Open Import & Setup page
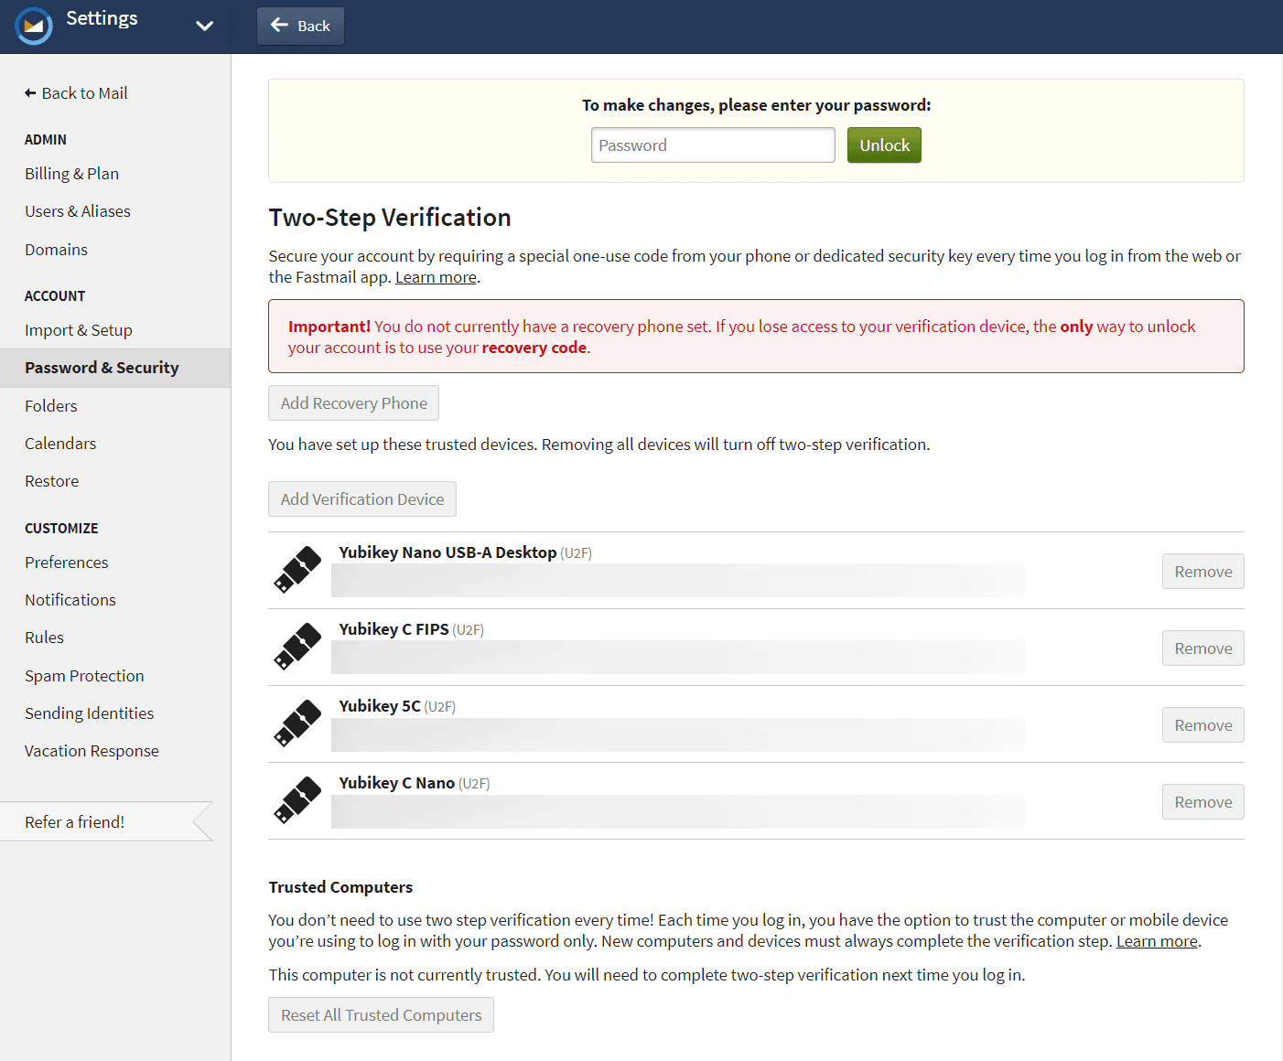This screenshot has height=1061, width=1283. (x=79, y=330)
